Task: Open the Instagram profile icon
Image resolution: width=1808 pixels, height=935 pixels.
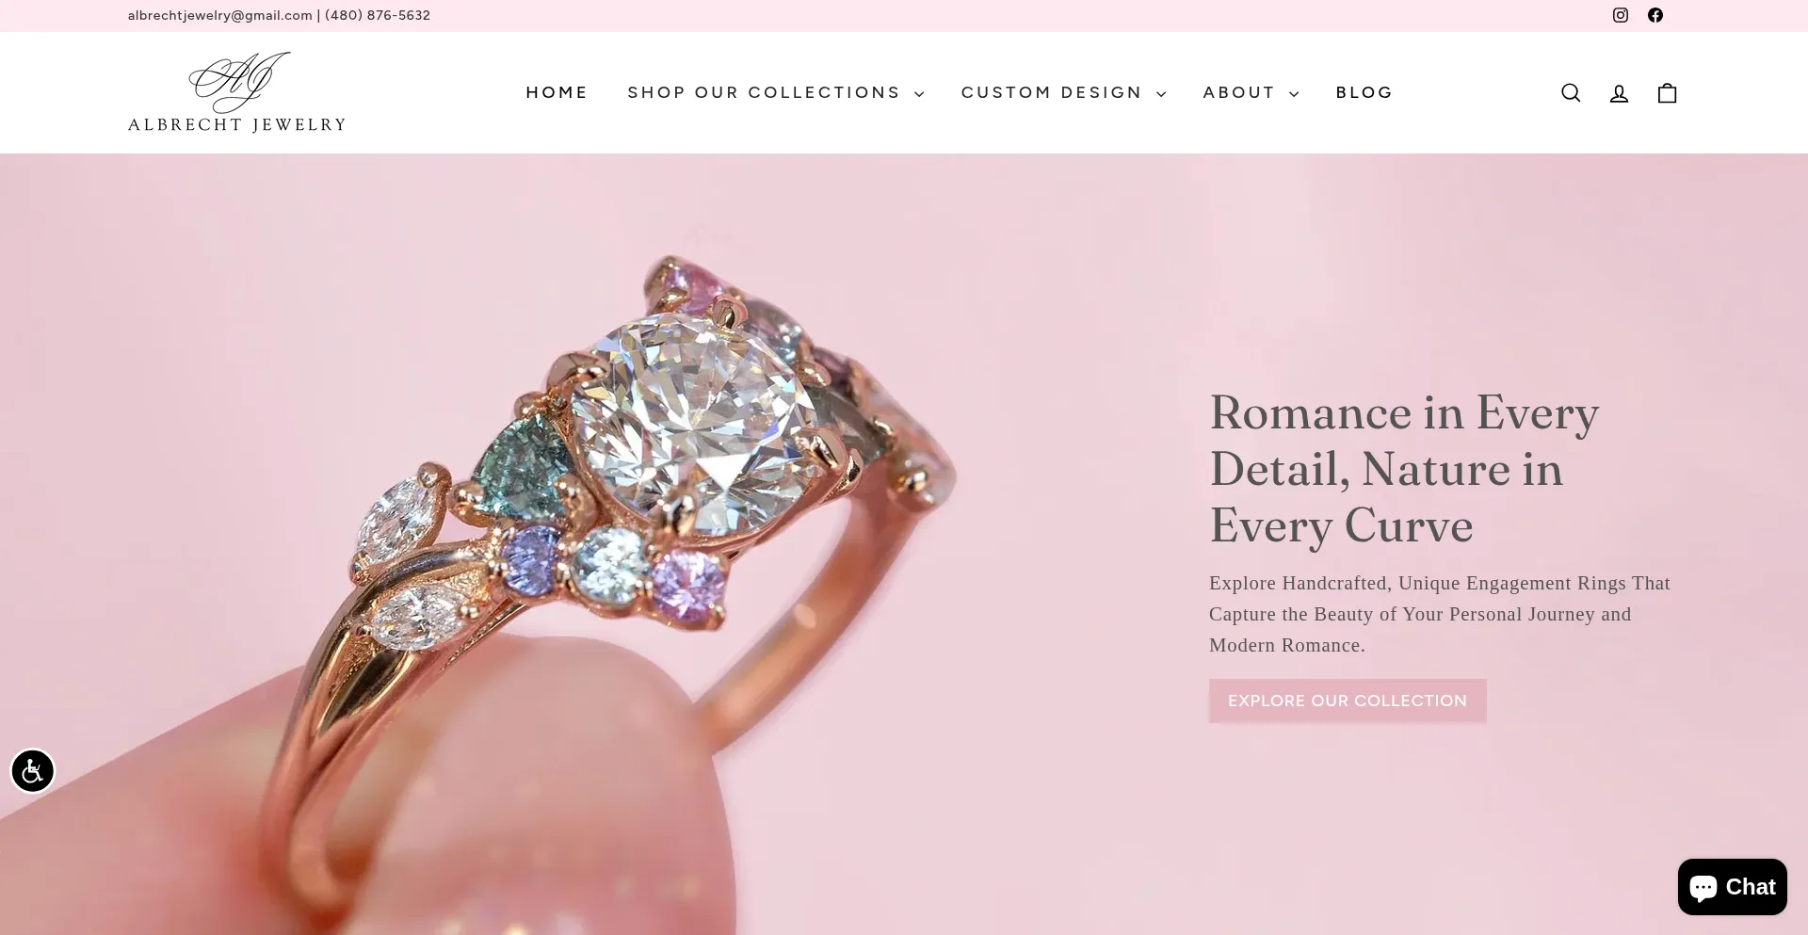Action: pos(1621,15)
